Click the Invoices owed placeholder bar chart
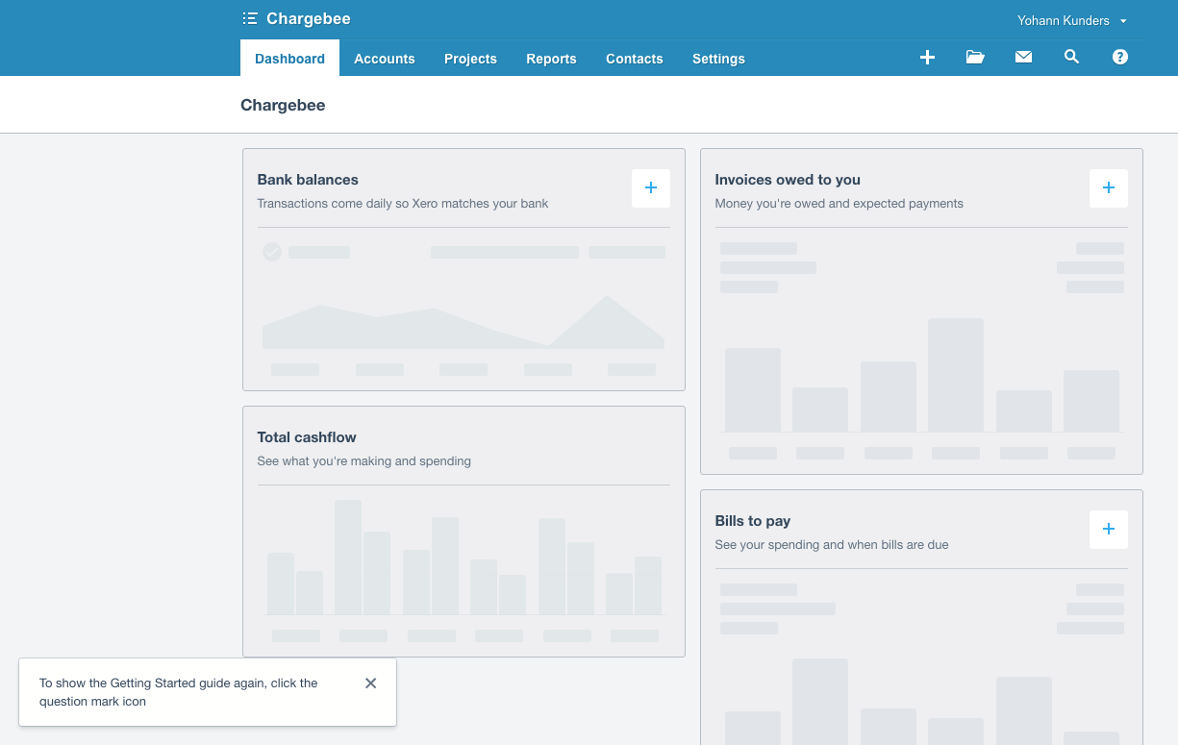 coord(922,376)
